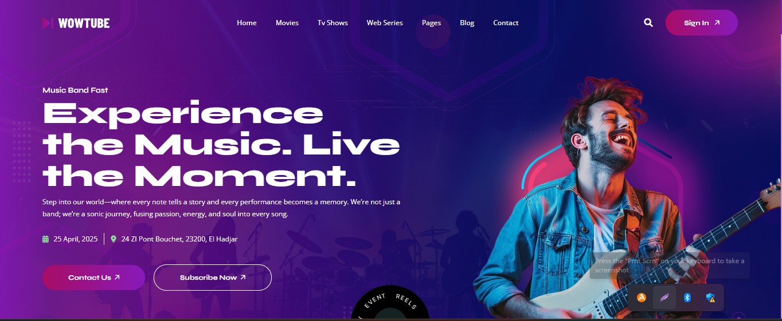The height and width of the screenshot is (321, 782).
Task: Go to the Home nav item
Action: click(247, 23)
